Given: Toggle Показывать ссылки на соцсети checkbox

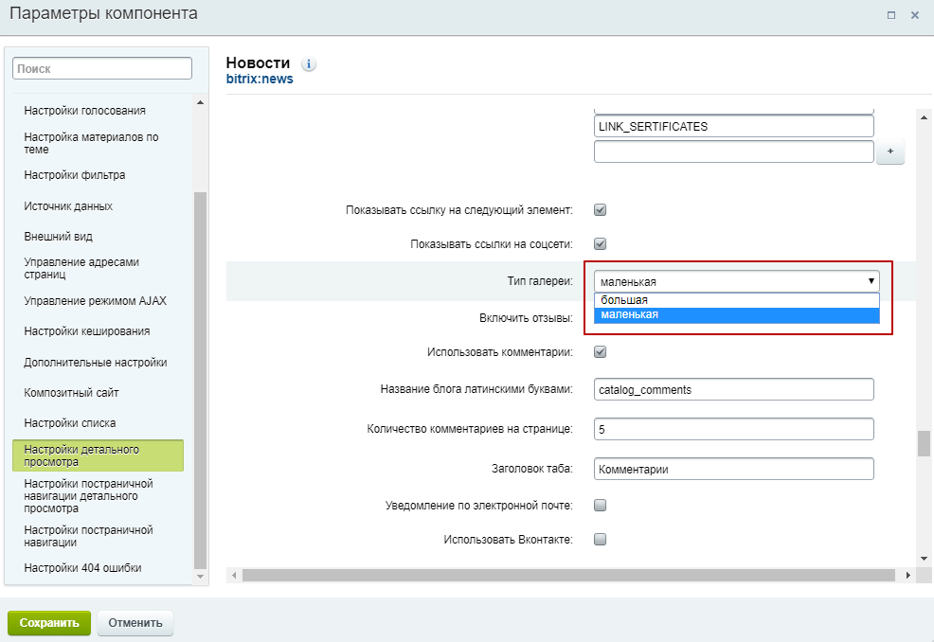Looking at the screenshot, I should [x=600, y=243].
